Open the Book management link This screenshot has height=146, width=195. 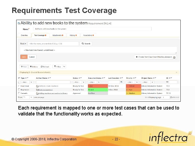click(x=45, y=90)
